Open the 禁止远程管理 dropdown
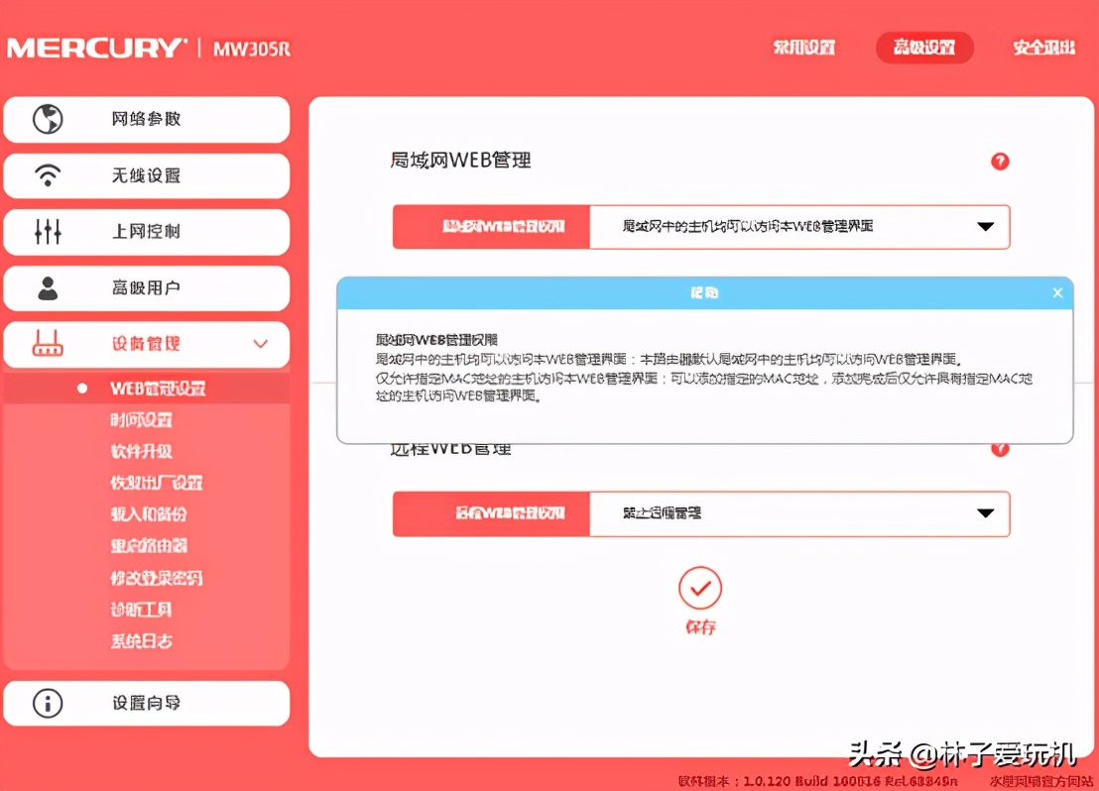1099x791 pixels. click(800, 513)
